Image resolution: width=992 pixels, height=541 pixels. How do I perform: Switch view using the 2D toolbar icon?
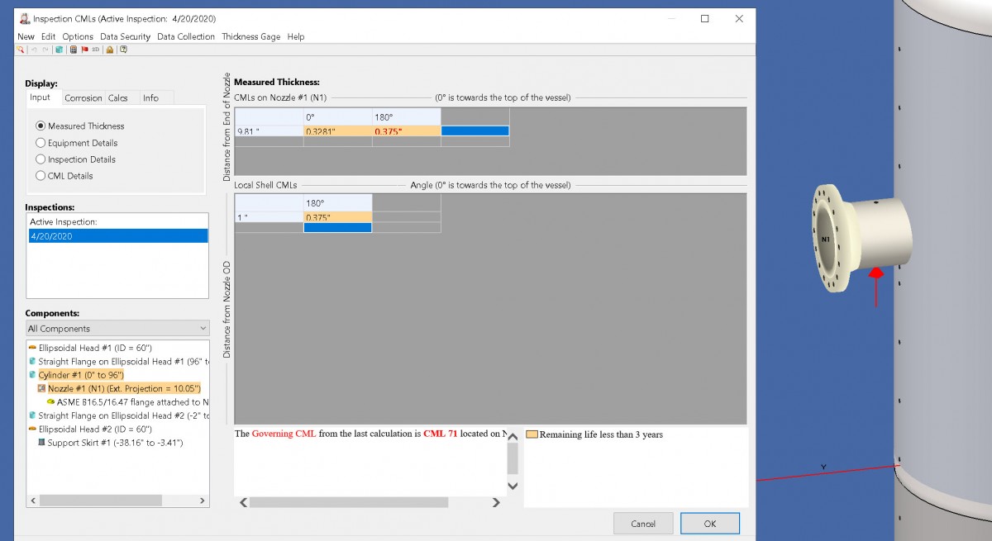pos(95,49)
